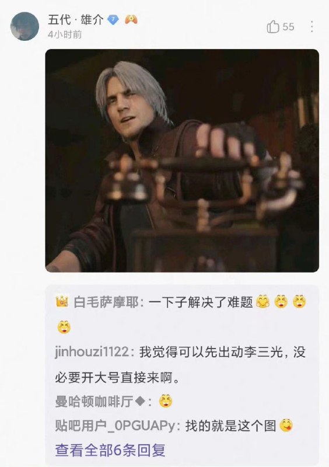The height and width of the screenshot is (467, 329).
Task: Expand all replies via 查看全部6条回复
Action: [x=110, y=449]
